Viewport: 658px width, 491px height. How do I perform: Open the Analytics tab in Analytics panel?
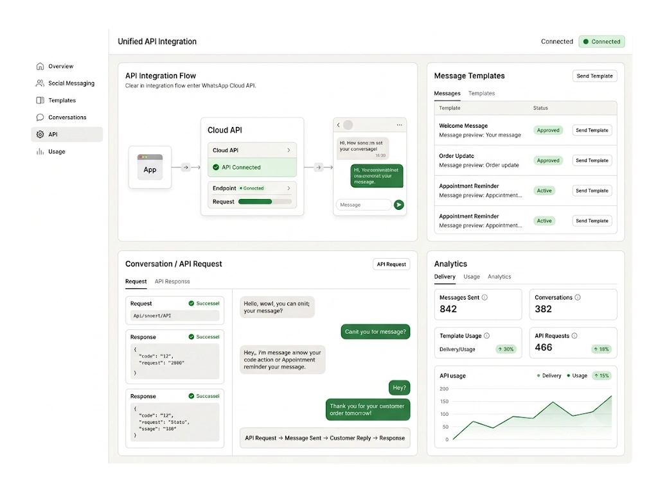coord(499,277)
